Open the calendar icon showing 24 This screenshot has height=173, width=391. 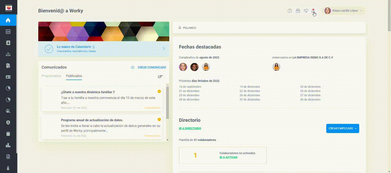8,32
